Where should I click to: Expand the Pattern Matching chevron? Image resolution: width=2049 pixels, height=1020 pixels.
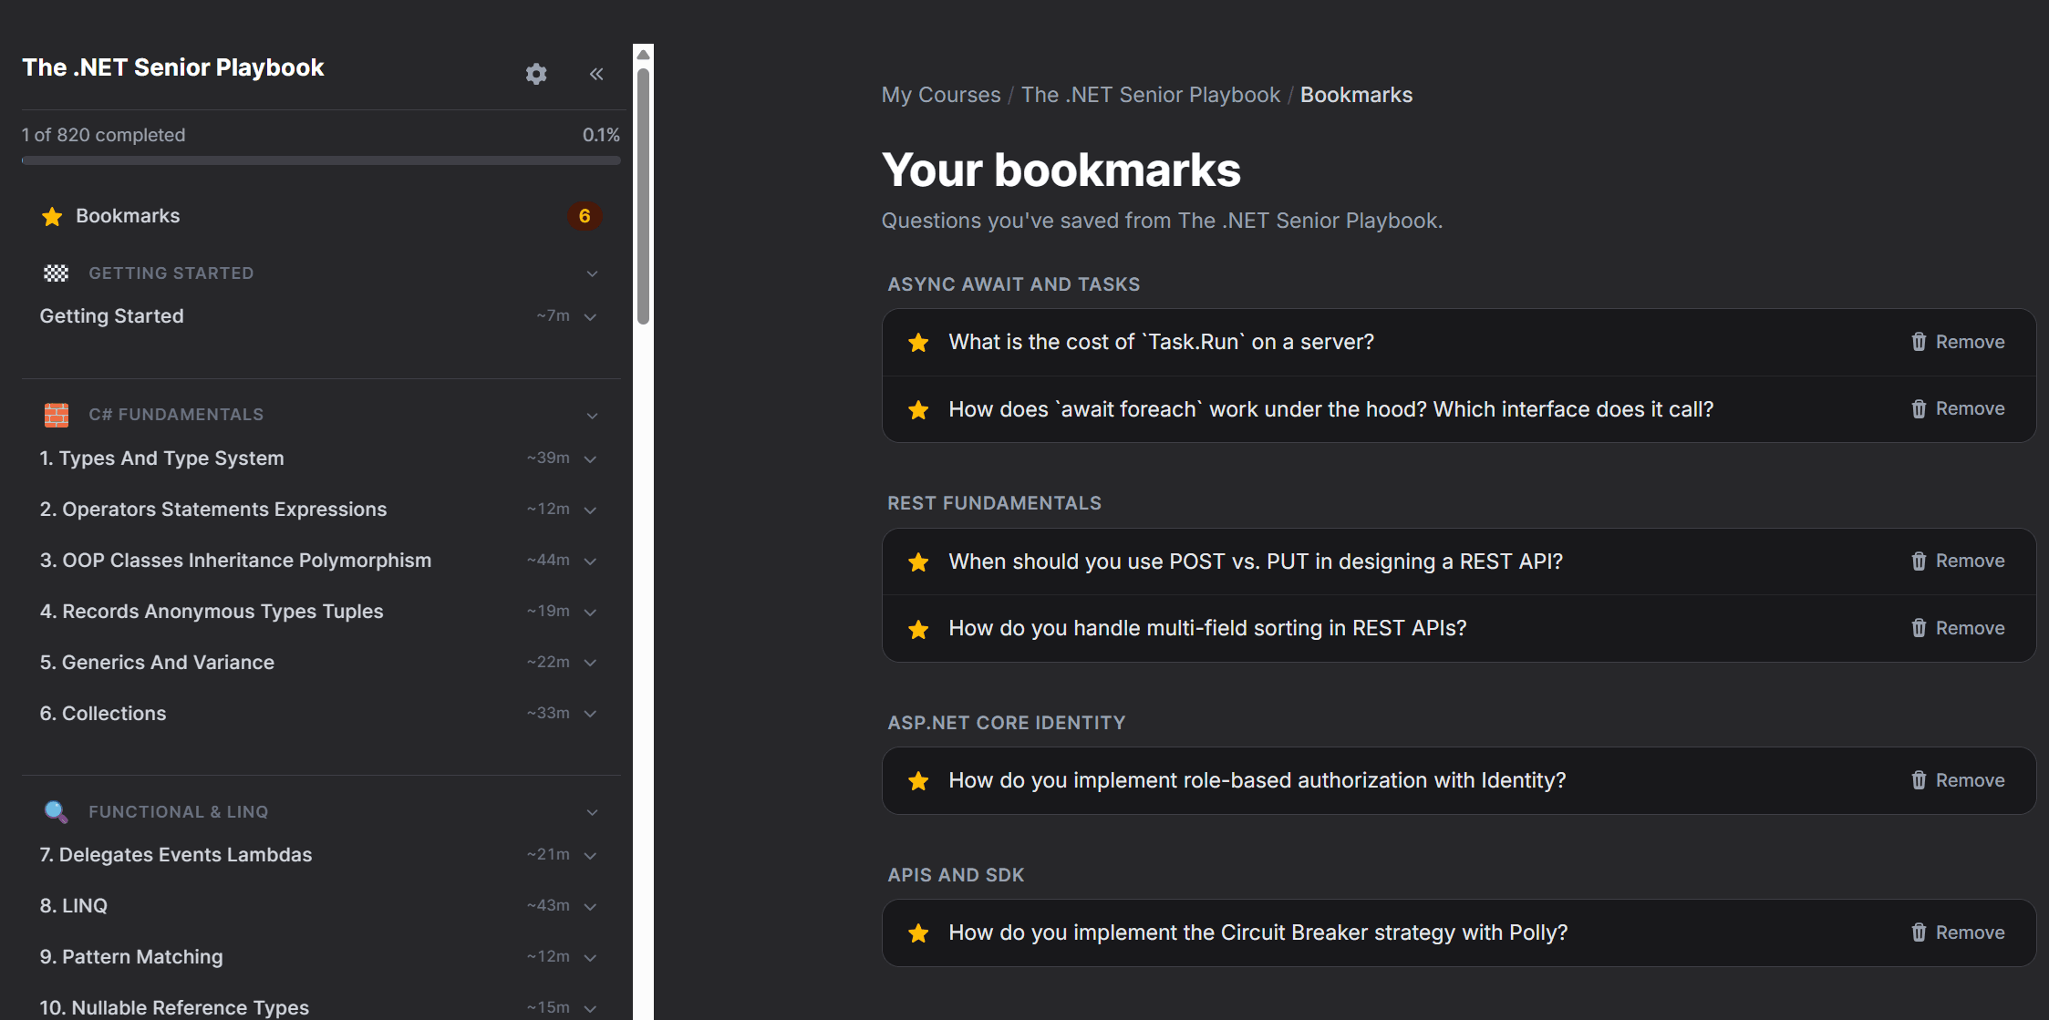590,958
